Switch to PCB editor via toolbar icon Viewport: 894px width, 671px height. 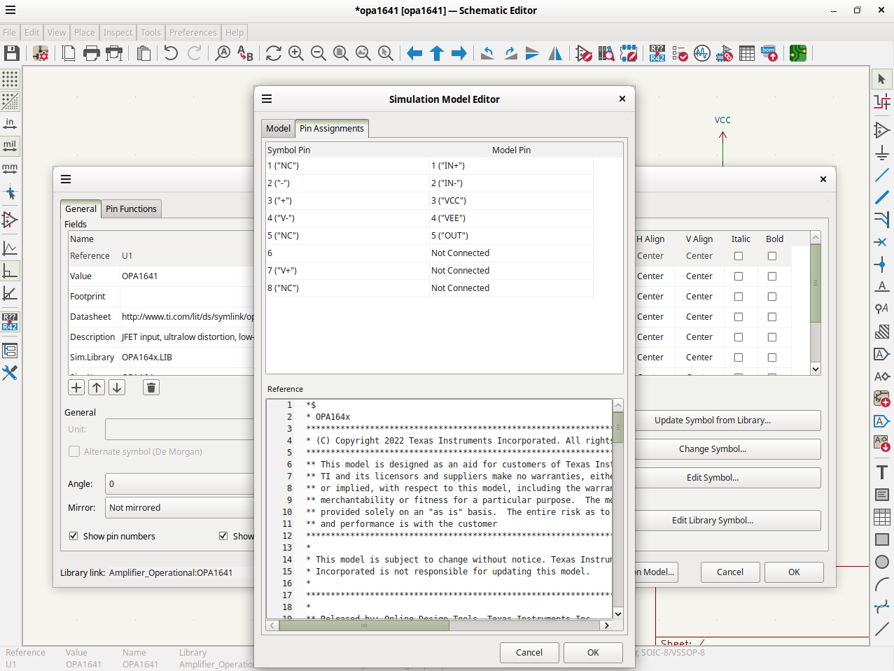click(x=798, y=53)
